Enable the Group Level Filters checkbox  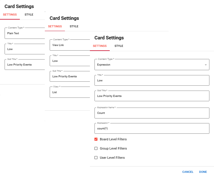(x=96, y=149)
